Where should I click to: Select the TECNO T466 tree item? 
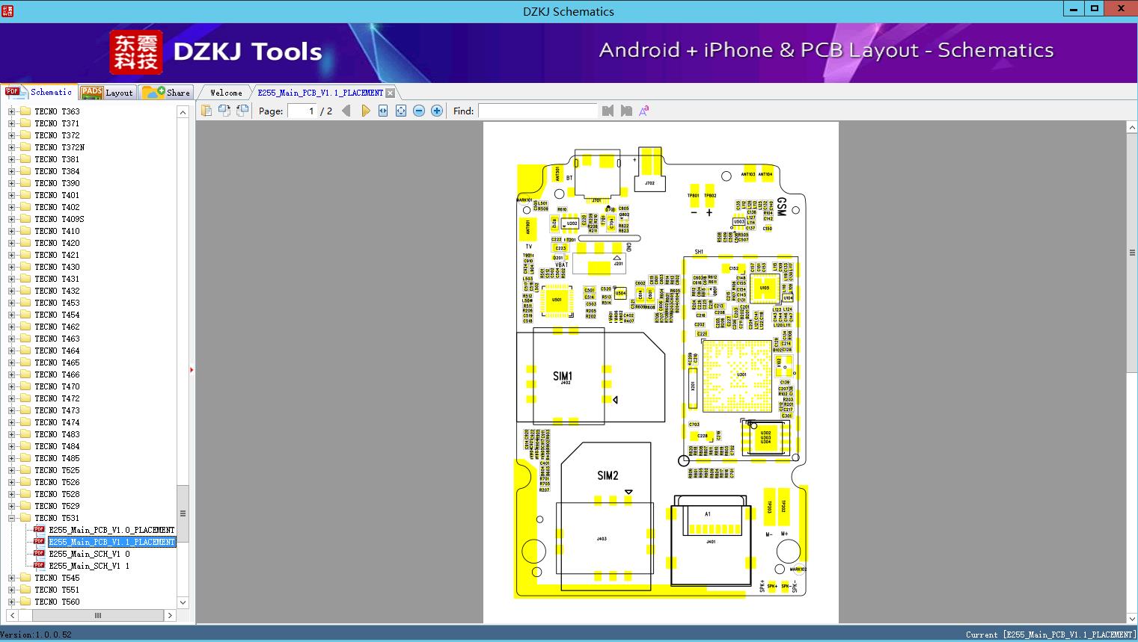point(57,374)
